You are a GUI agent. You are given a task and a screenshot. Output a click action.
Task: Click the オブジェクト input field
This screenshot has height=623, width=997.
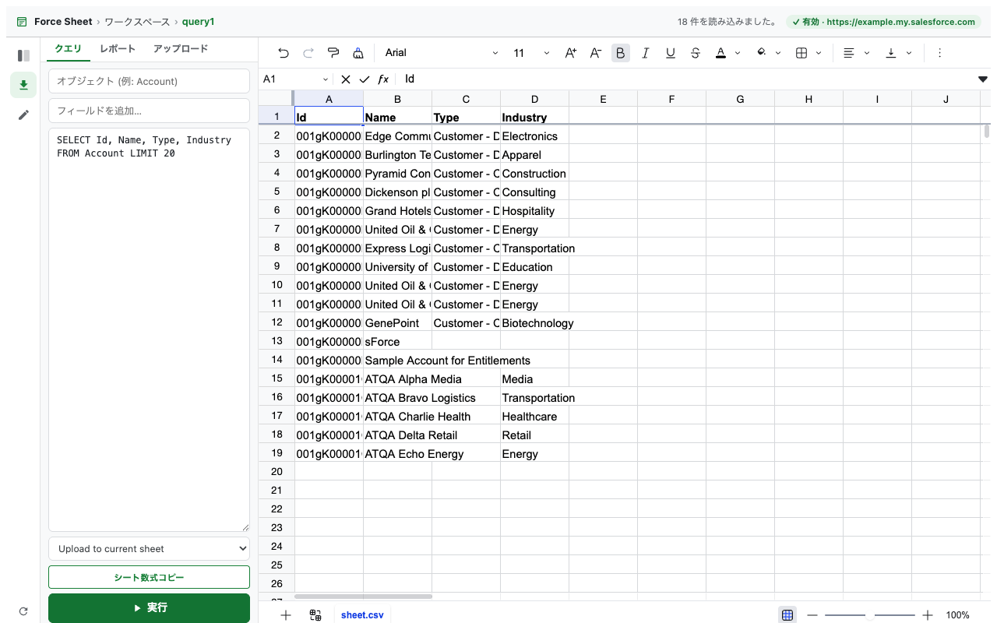pyautogui.click(x=149, y=81)
